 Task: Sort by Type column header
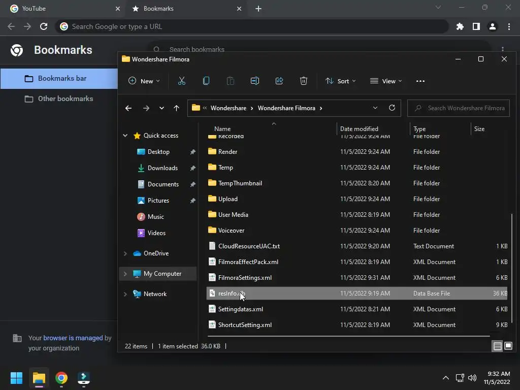pyautogui.click(x=419, y=128)
